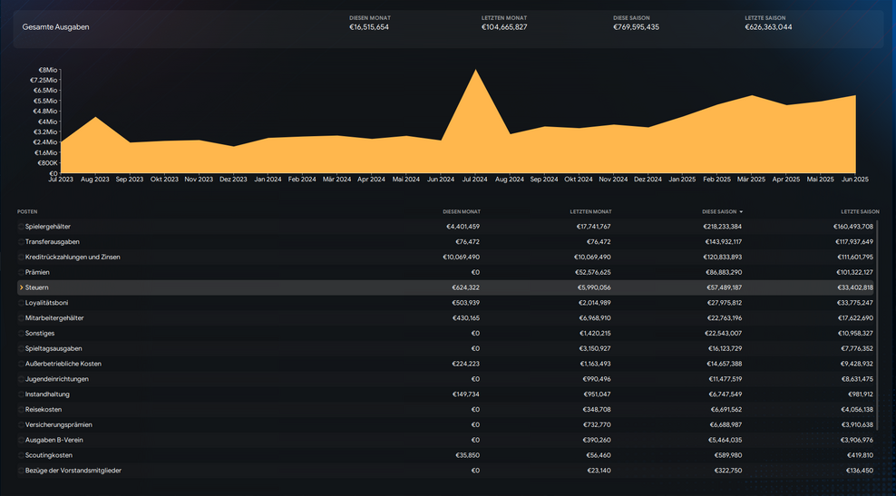This screenshot has width=896, height=496.
Task: Click the Jul 2024 peak in the chart
Action: coord(474,73)
